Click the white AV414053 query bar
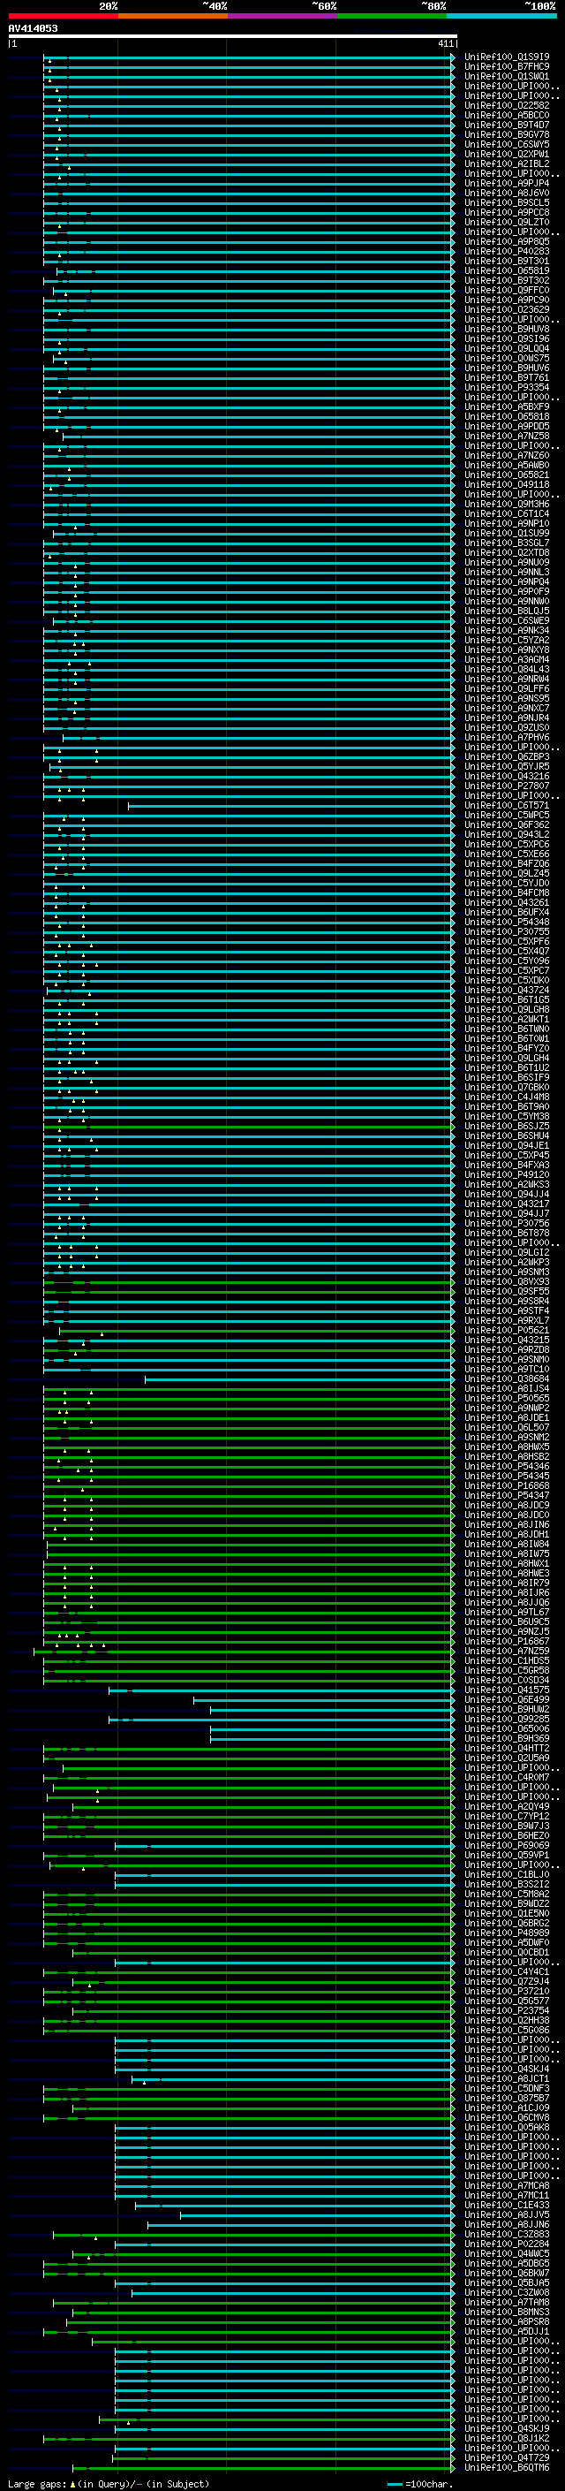The image size is (565, 2491). [x=233, y=37]
